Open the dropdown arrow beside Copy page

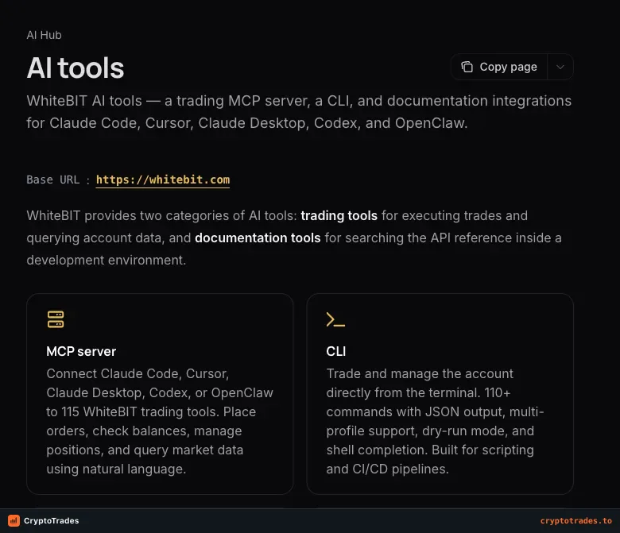pos(560,67)
